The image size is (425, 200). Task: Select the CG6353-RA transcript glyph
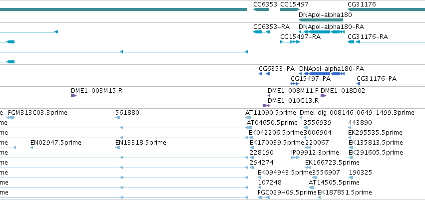pyautogui.click(x=261, y=32)
